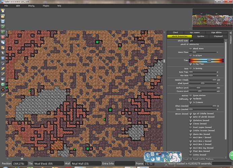Click the Copy selection icon

[3, 42]
